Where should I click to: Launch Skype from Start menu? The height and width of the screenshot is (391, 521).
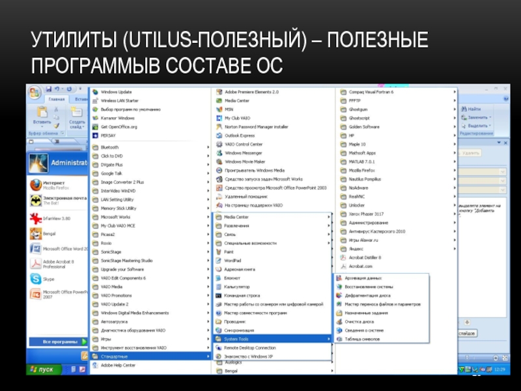pyautogui.click(x=48, y=279)
